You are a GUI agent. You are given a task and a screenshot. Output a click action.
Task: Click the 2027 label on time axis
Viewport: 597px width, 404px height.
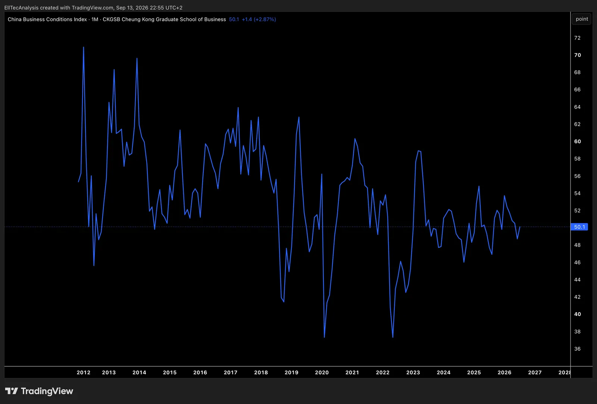535,372
